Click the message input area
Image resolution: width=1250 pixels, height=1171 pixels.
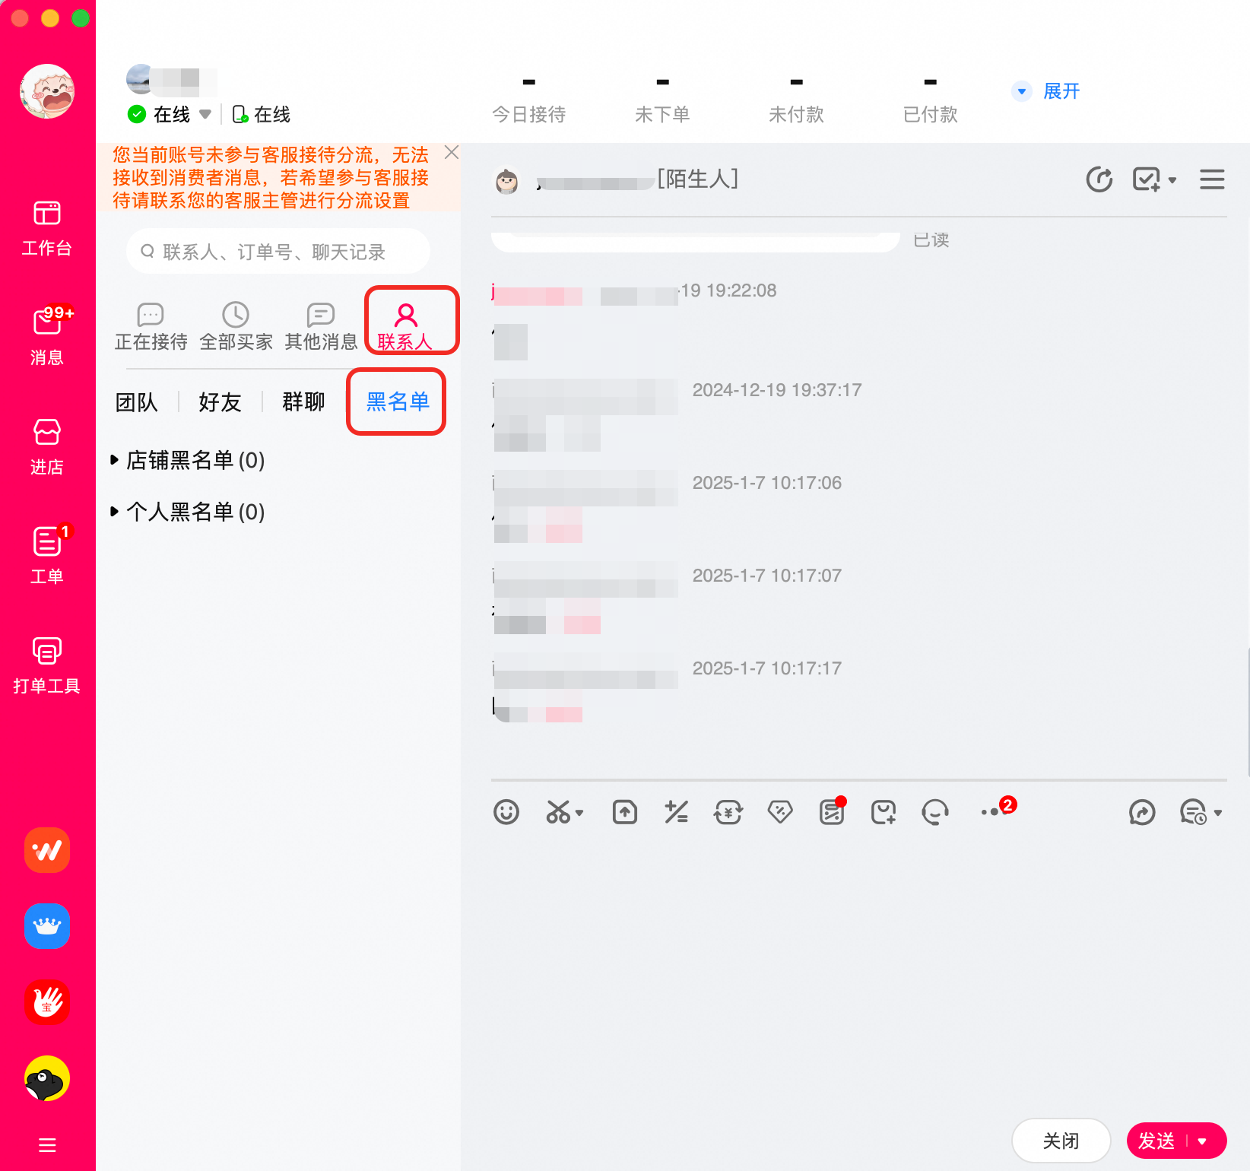tap(859, 973)
